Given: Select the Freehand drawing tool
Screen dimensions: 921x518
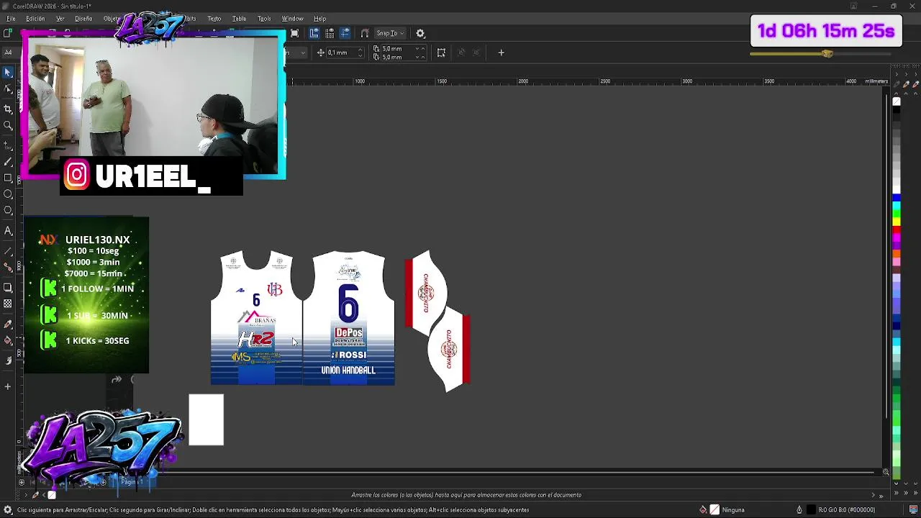Looking at the screenshot, I should (8, 145).
